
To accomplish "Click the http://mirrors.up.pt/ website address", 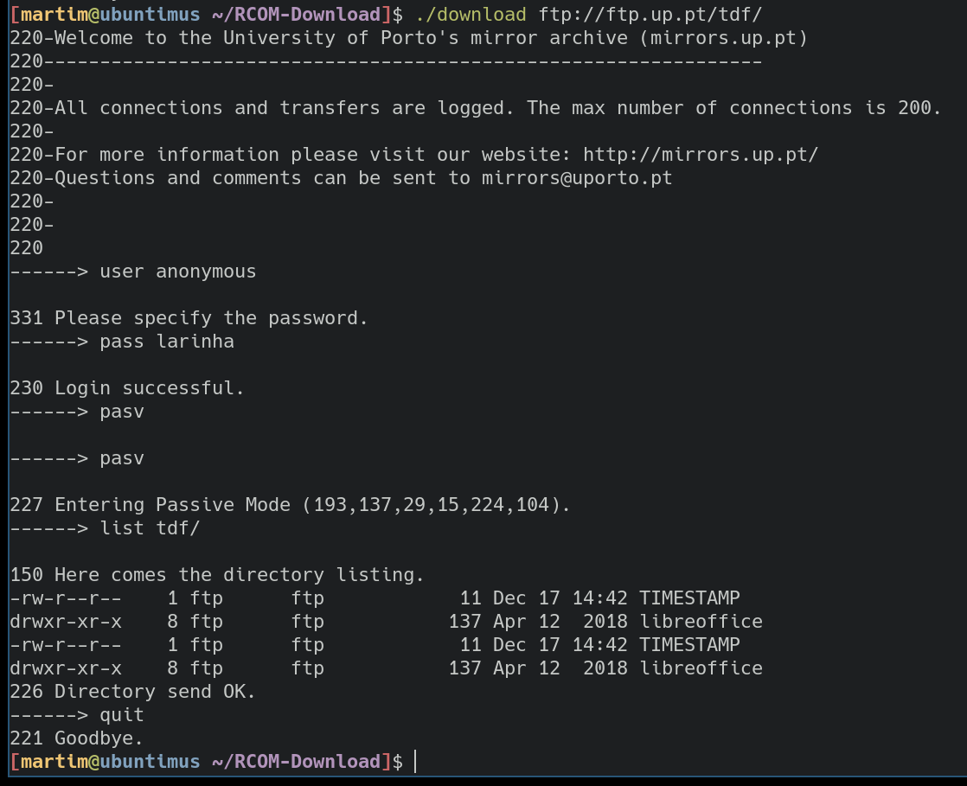I will point(701,154).
